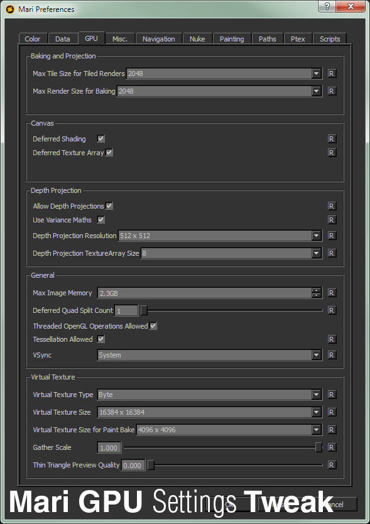Open the Nuke tab
This screenshot has height=524, width=370.
(x=197, y=39)
